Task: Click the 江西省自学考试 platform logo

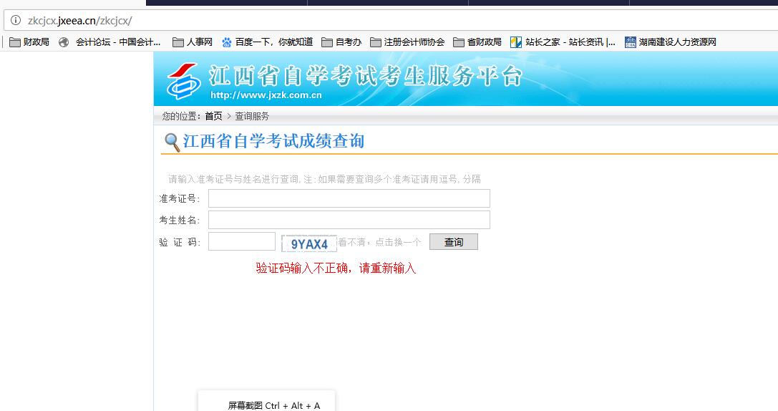Action: point(183,80)
